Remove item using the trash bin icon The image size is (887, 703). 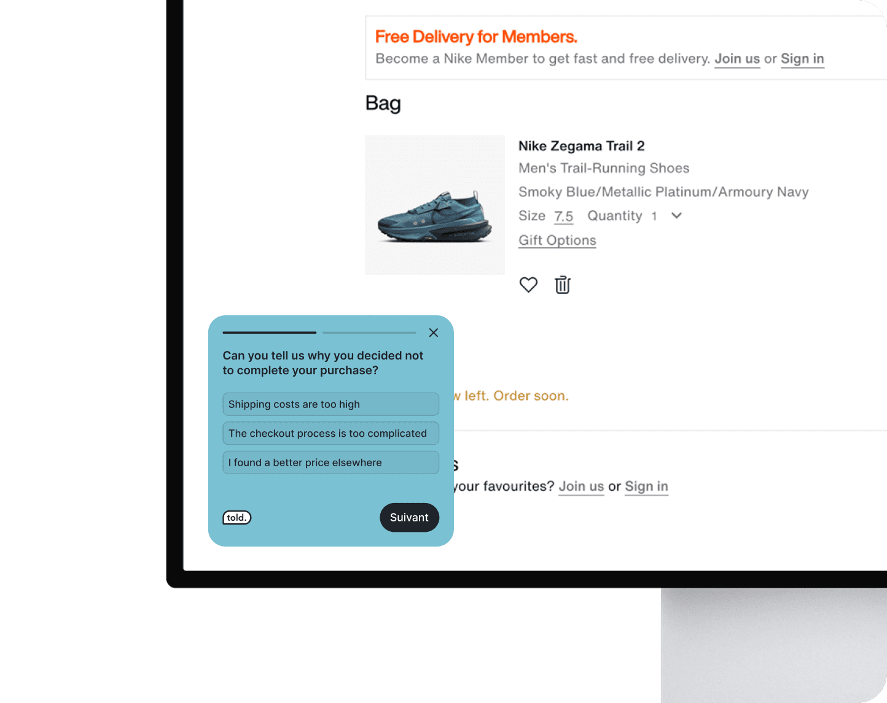pyautogui.click(x=563, y=285)
